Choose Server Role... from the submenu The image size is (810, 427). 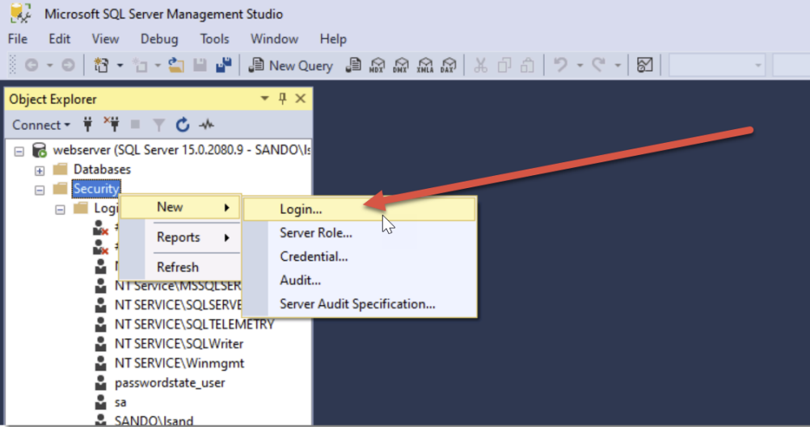[x=359, y=233]
